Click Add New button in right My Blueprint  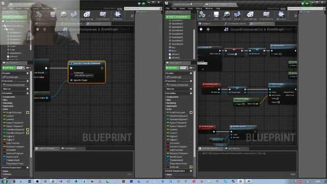click(172, 68)
